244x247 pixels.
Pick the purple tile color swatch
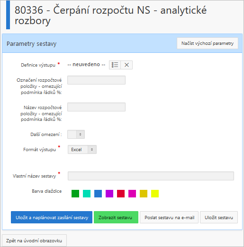109,194
